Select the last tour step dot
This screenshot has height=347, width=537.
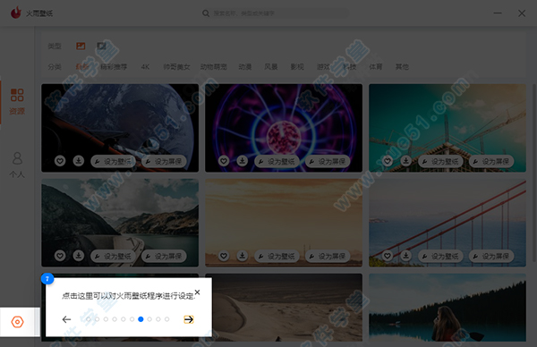click(x=166, y=319)
